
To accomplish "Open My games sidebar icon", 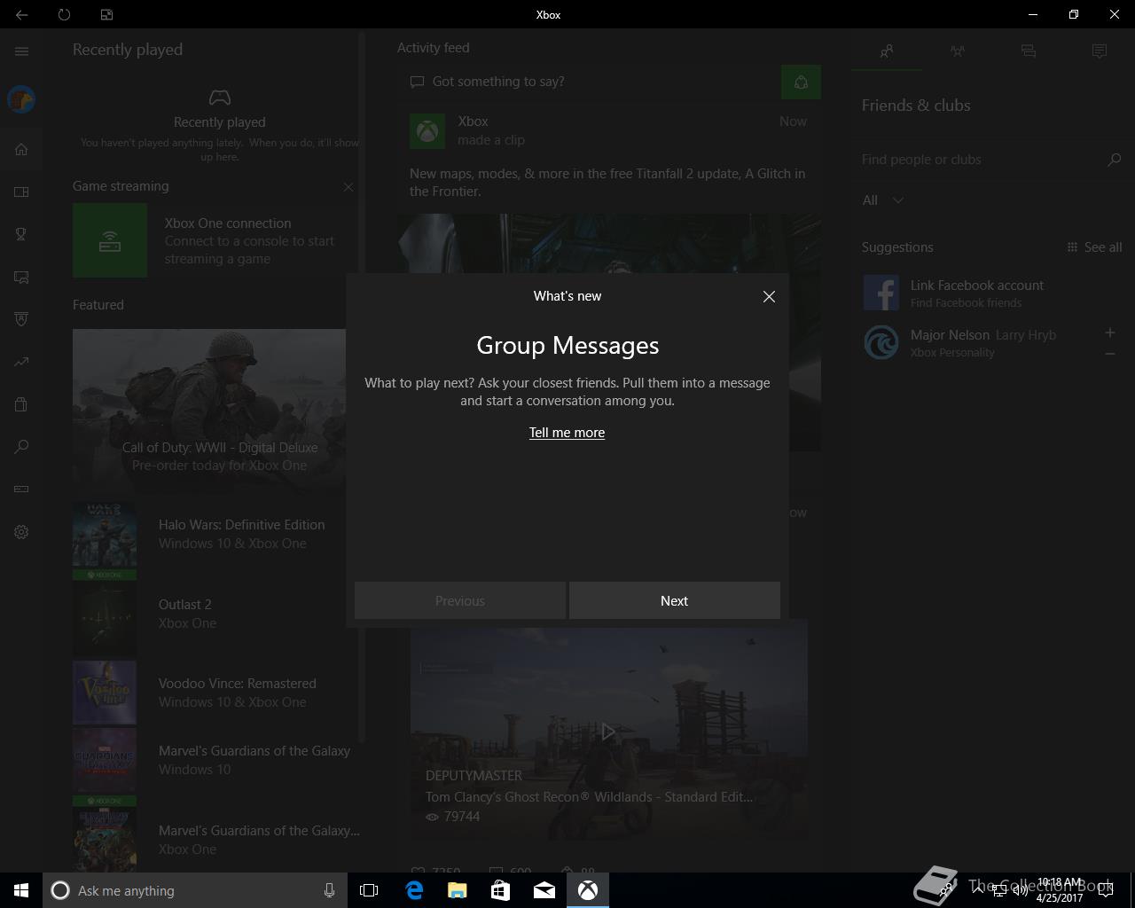I will pyautogui.click(x=21, y=192).
